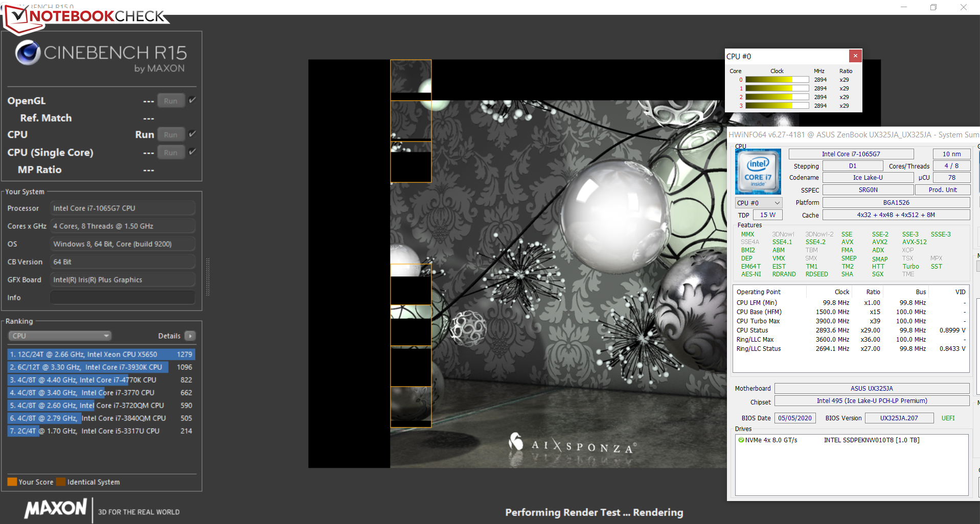Click the Intel Core i7 badge in HWiNFO
The image size is (980, 524).
click(758, 172)
